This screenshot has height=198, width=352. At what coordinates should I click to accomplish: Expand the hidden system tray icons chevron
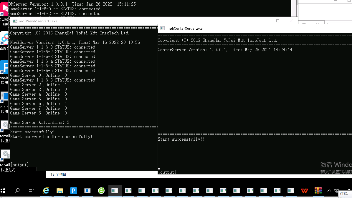[x=329, y=191]
